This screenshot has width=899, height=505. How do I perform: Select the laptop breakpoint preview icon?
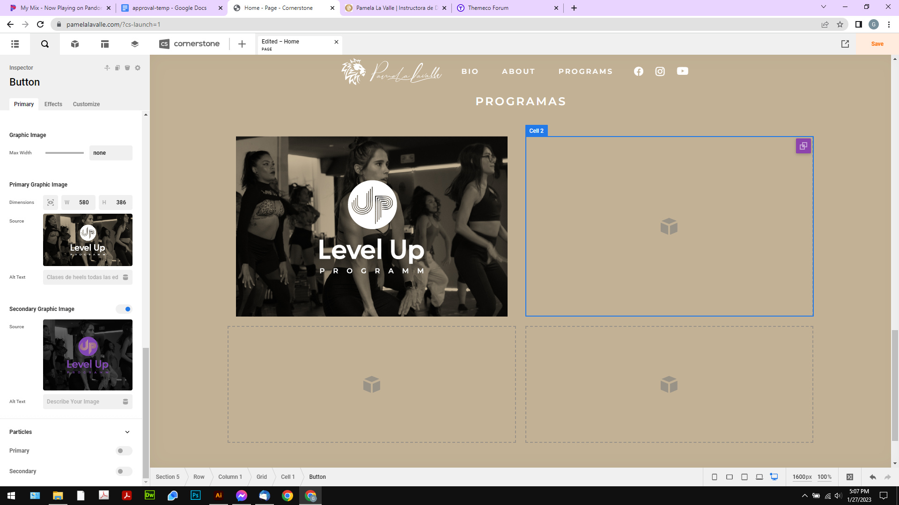[759, 477]
